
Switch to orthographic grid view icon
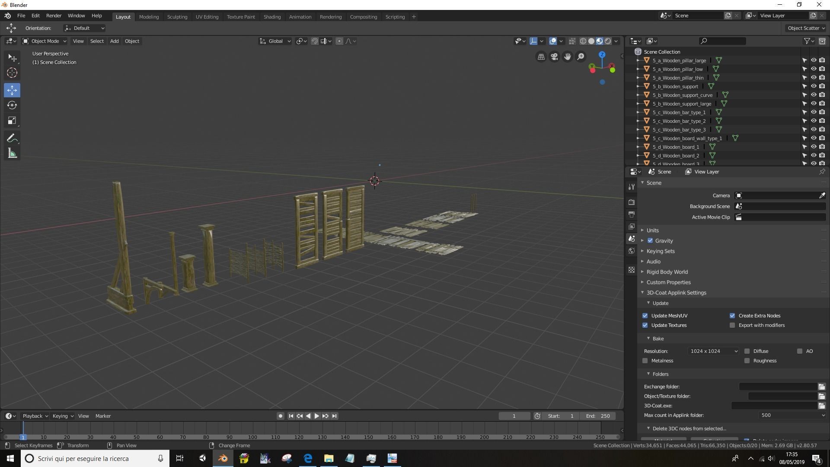coord(541,57)
